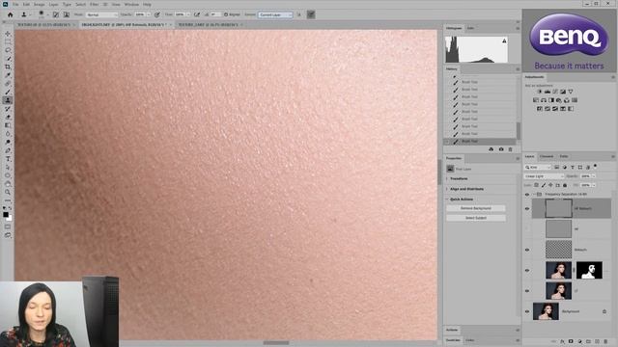Switch to the Paths tab
The height and width of the screenshot is (347, 618).
point(564,156)
